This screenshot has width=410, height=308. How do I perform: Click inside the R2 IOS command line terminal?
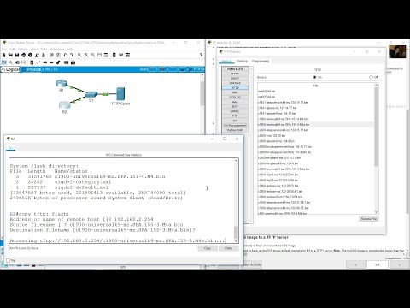tap(122, 201)
